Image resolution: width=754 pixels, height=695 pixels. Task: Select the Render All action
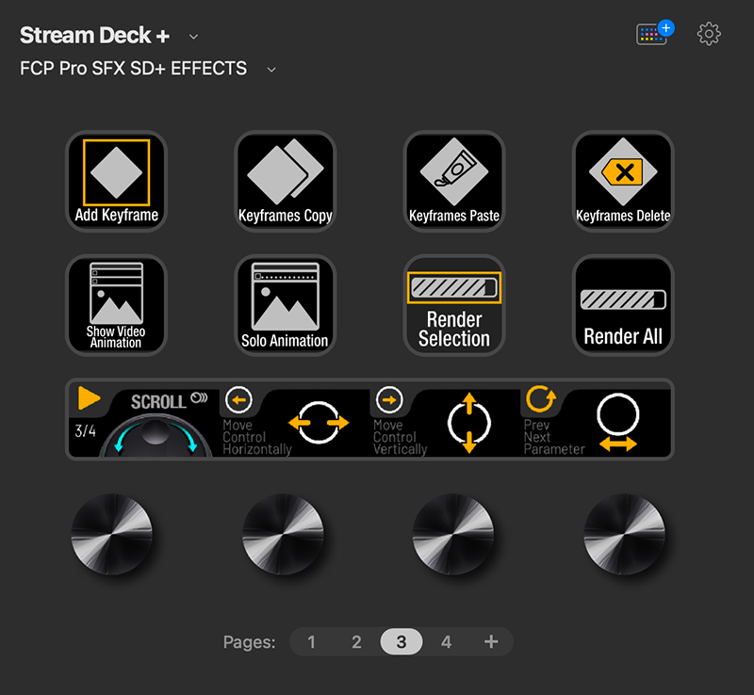tap(622, 304)
